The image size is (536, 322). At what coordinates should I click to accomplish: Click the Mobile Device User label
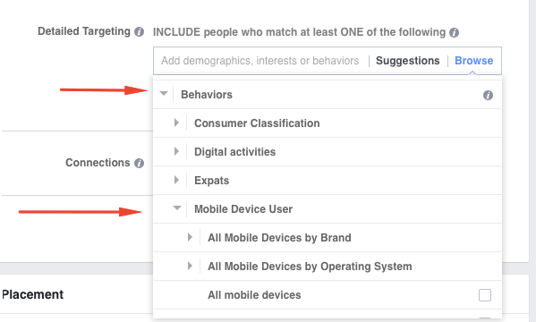(x=243, y=209)
